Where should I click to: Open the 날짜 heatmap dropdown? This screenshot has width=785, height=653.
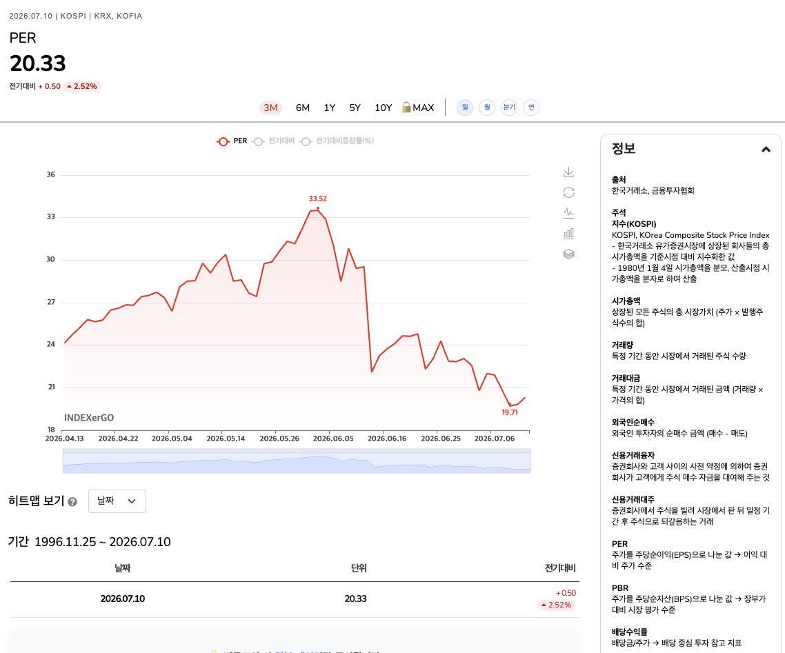click(117, 501)
